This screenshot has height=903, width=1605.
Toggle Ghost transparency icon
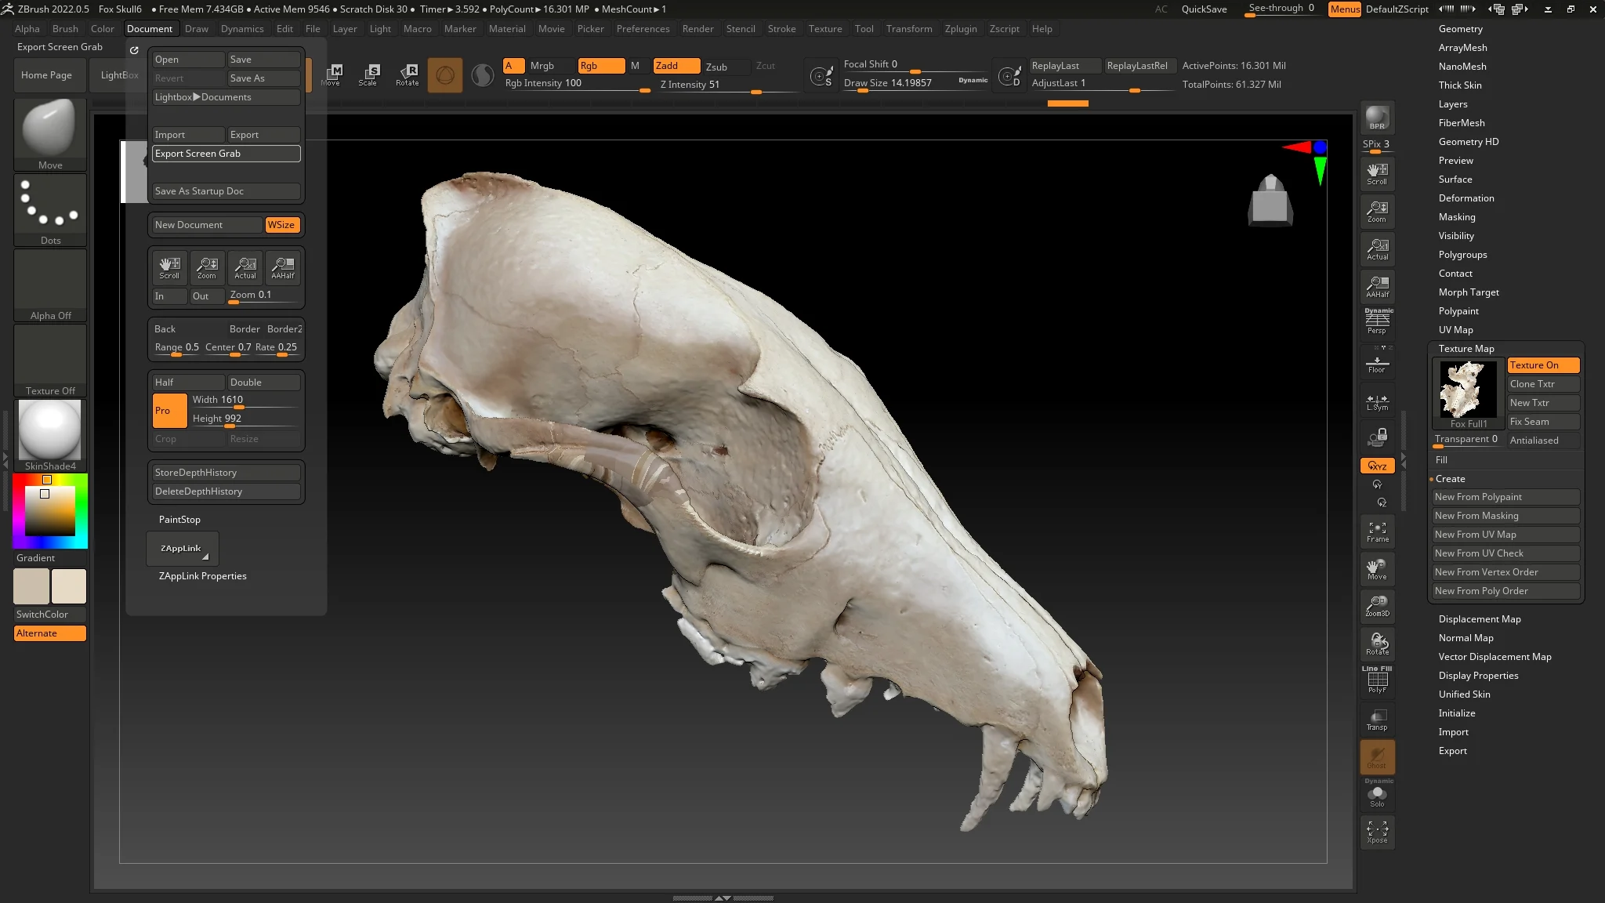point(1377,757)
